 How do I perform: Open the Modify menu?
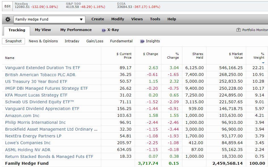118,19
